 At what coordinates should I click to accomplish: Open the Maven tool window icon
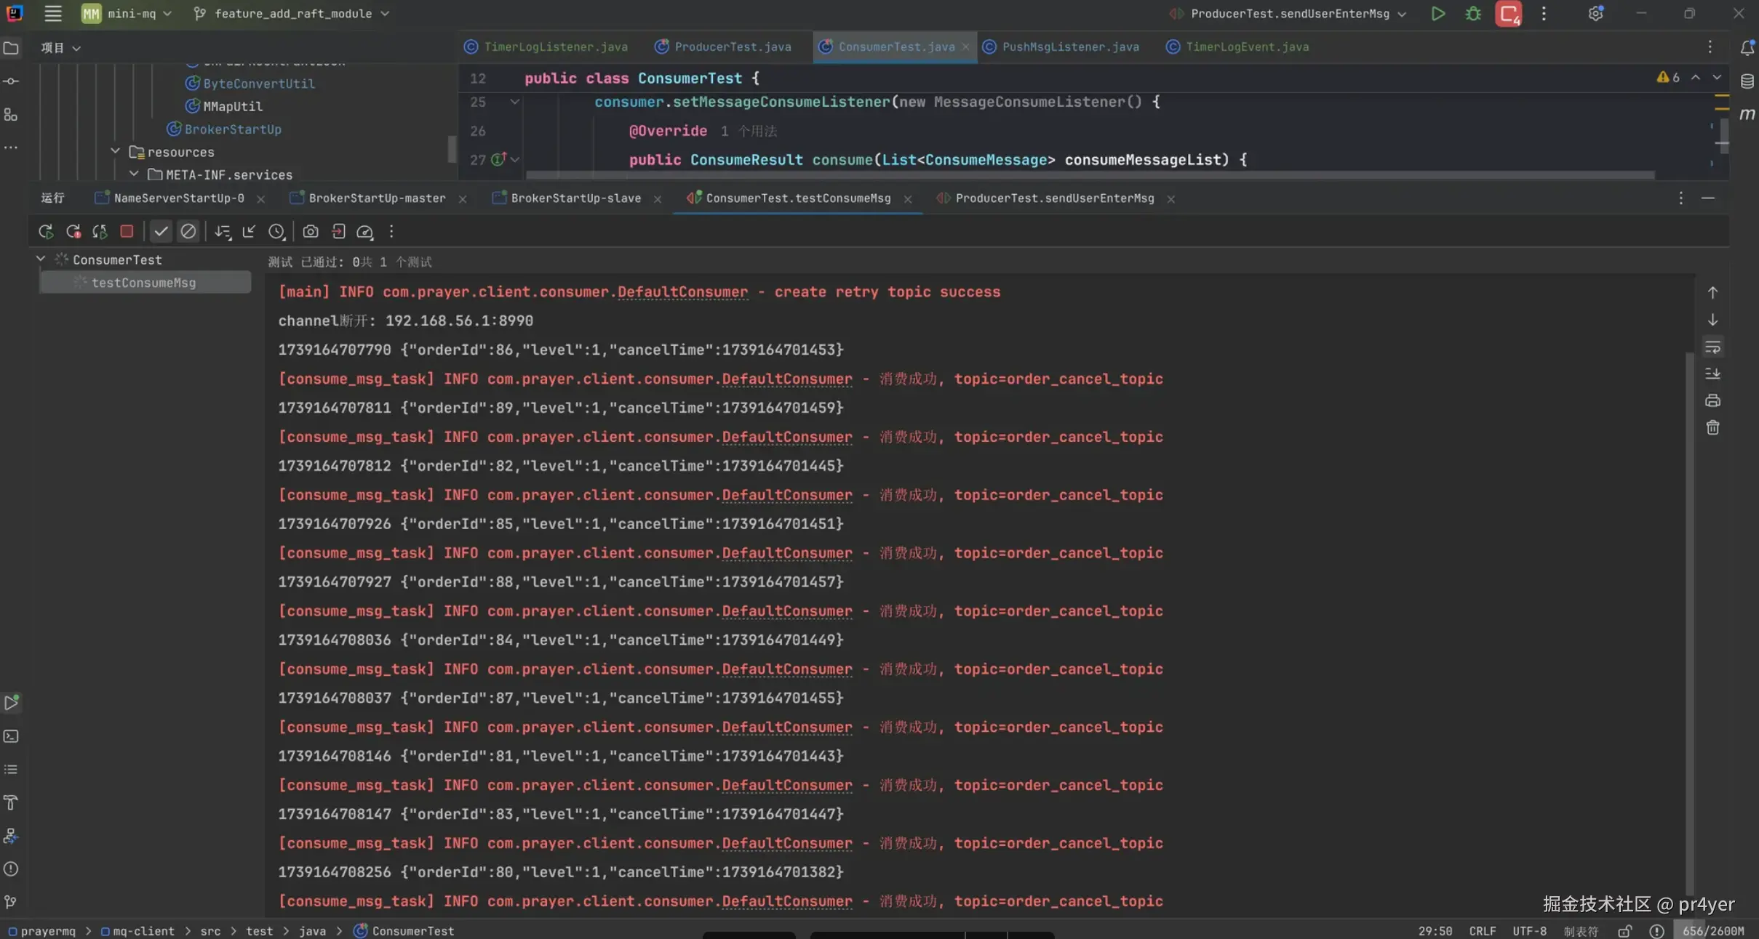point(1747,114)
